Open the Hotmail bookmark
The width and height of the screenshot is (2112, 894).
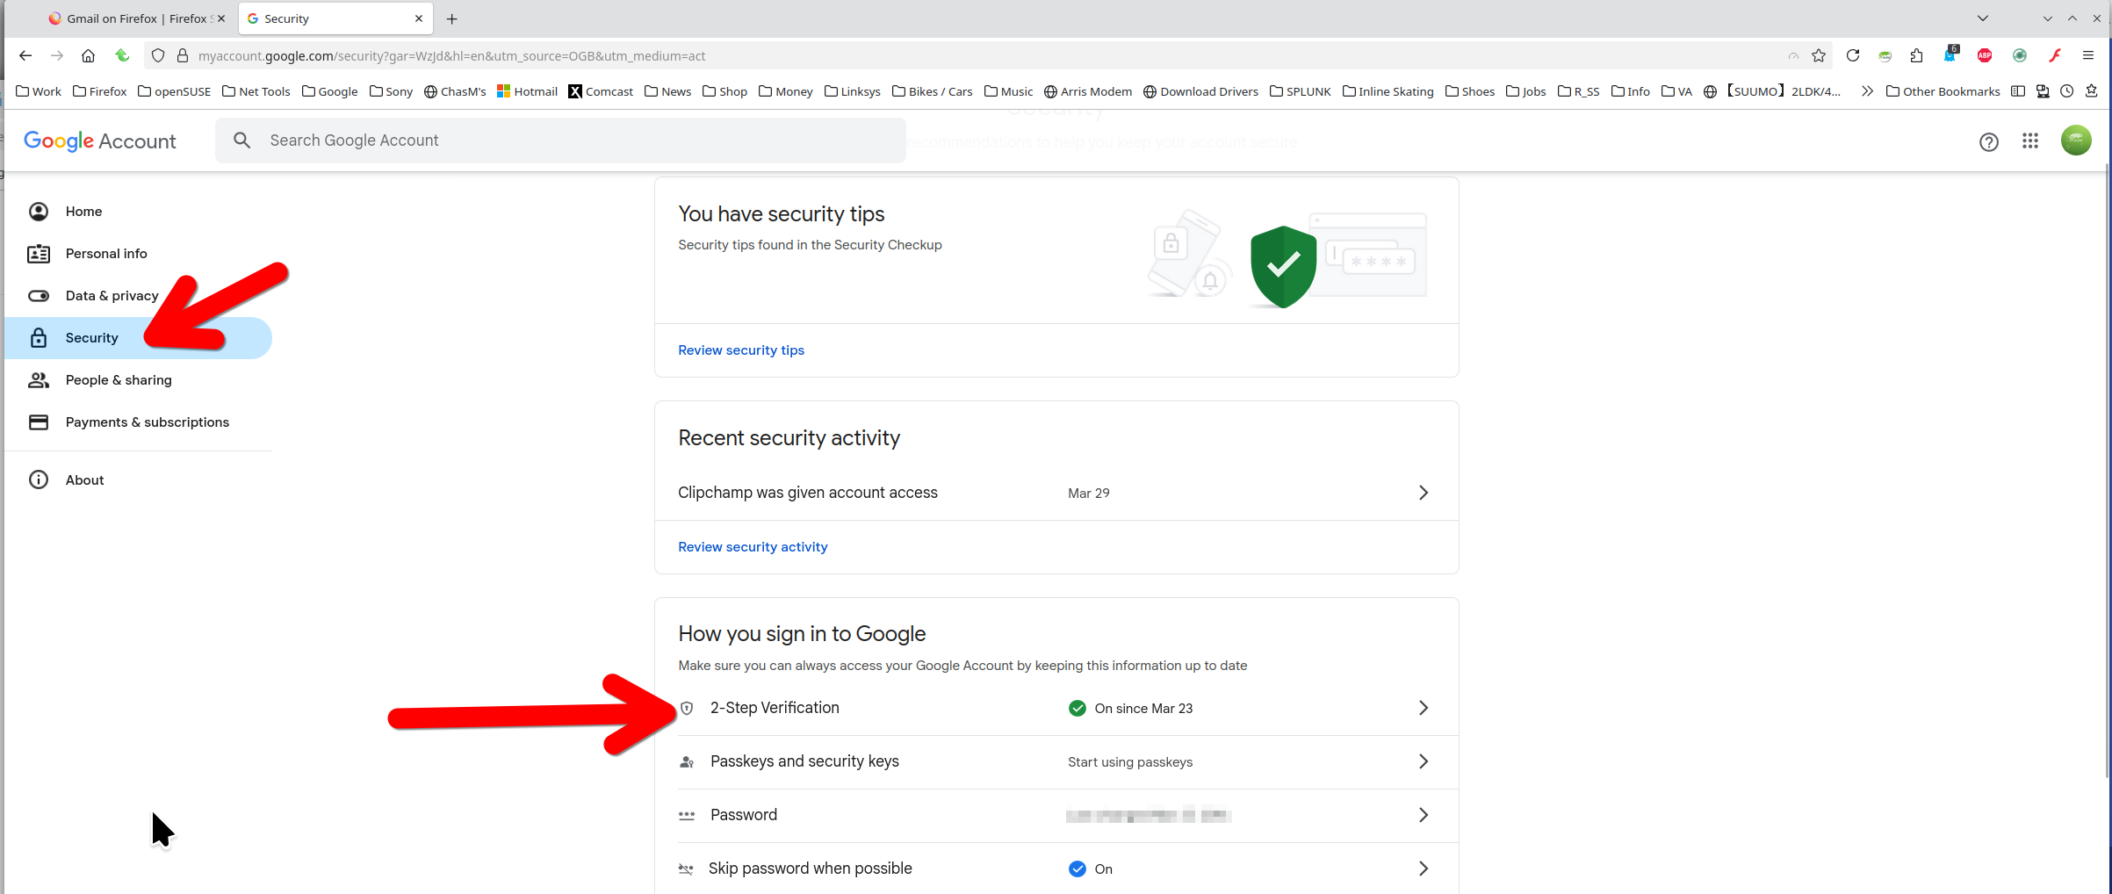pyautogui.click(x=527, y=91)
